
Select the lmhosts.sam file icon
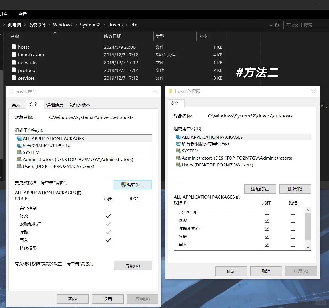[14, 54]
